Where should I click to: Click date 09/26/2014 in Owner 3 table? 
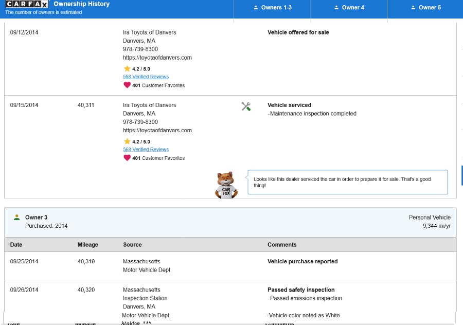[x=24, y=290]
